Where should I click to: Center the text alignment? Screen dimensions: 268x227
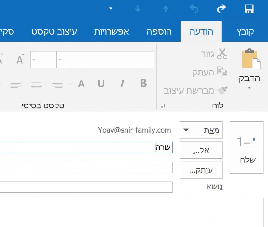(36, 84)
